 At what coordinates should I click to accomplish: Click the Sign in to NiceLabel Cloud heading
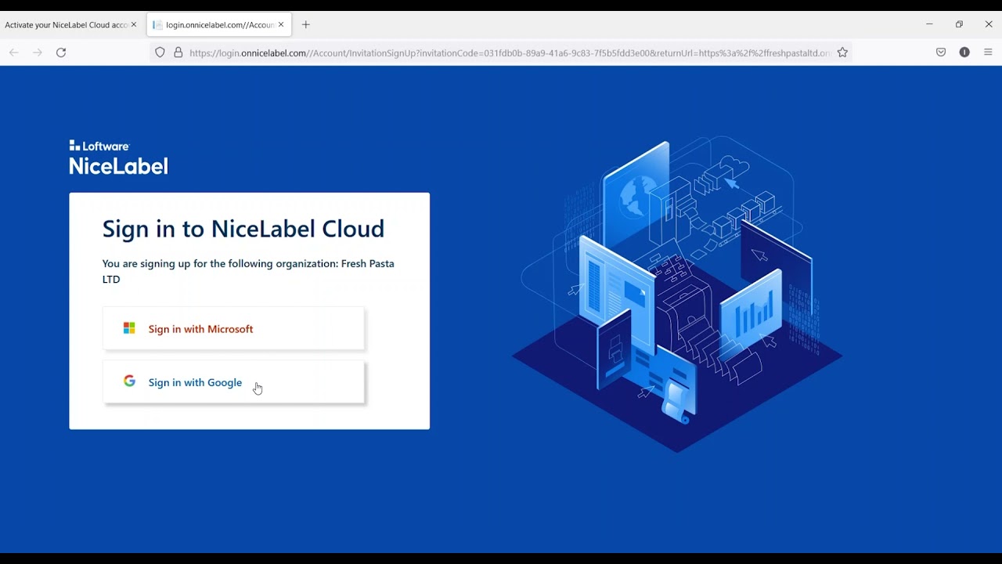tap(243, 229)
